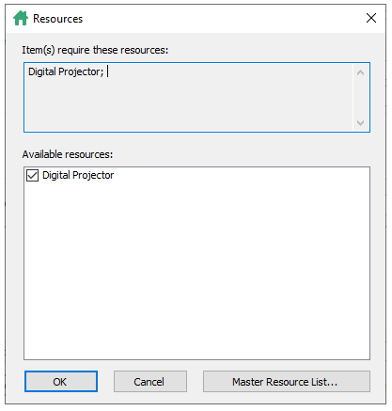Screen dimensions: 392x411
Task: Close the Resources dialog with the X
Action: click(371, 18)
